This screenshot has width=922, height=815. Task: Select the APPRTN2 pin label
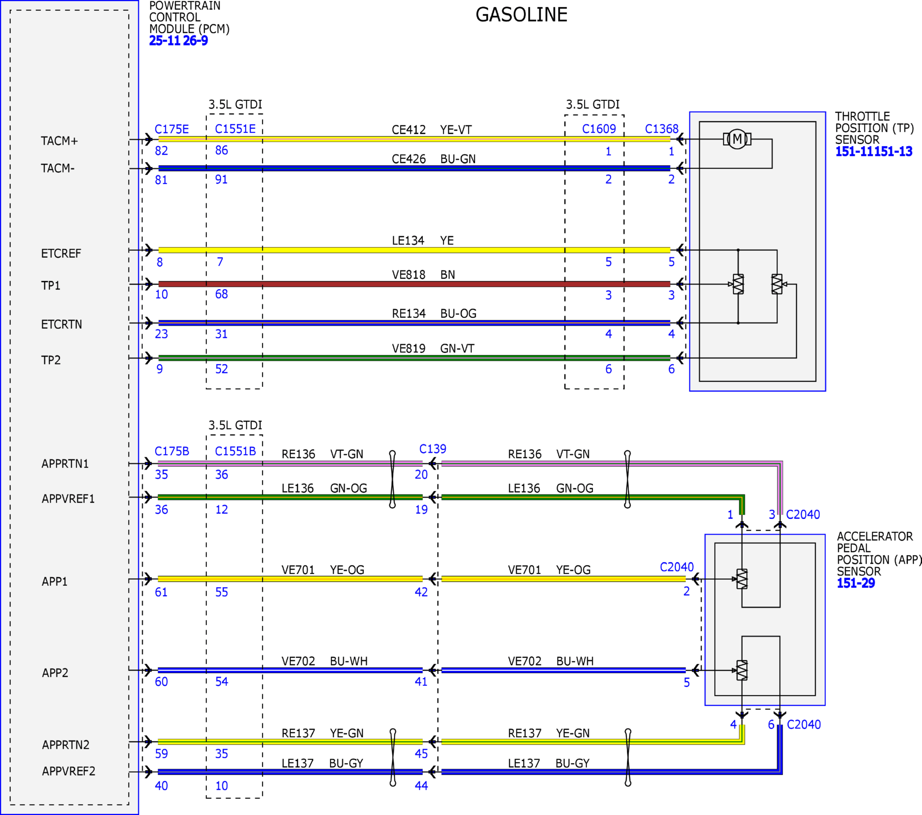tap(65, 744)
